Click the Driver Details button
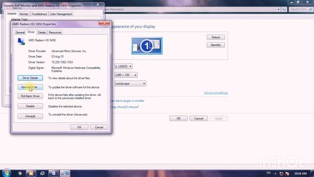 30,78
